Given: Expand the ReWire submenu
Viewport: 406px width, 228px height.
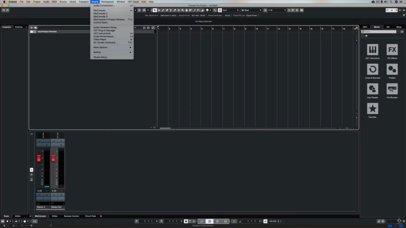Looking at the screenshot, I should coord(112,52).
